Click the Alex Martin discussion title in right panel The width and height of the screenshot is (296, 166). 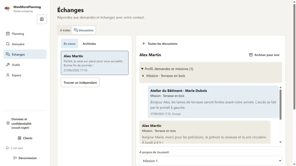(150, 55)
